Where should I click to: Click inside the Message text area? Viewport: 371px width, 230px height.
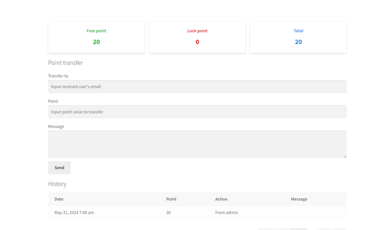(x=197, y=144)
